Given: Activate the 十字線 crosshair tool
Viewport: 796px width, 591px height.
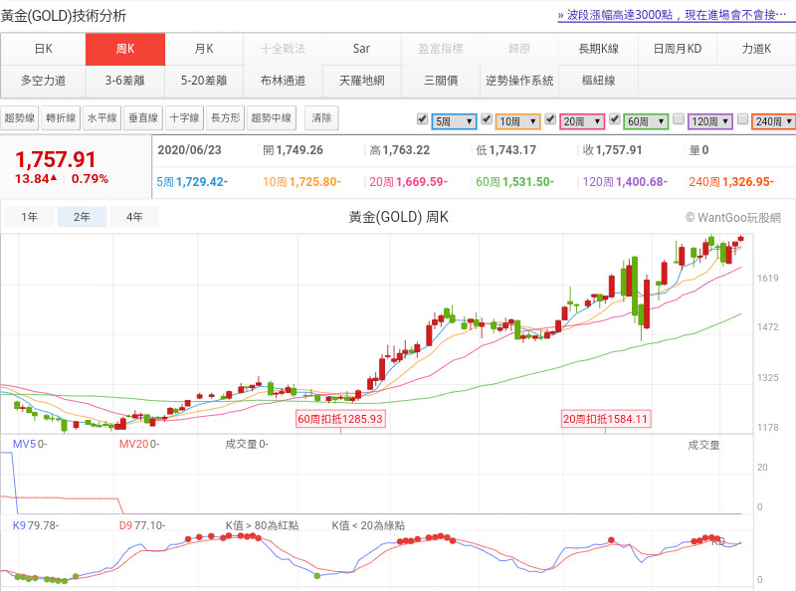Looking at the screenshot, I should (184, 118).
